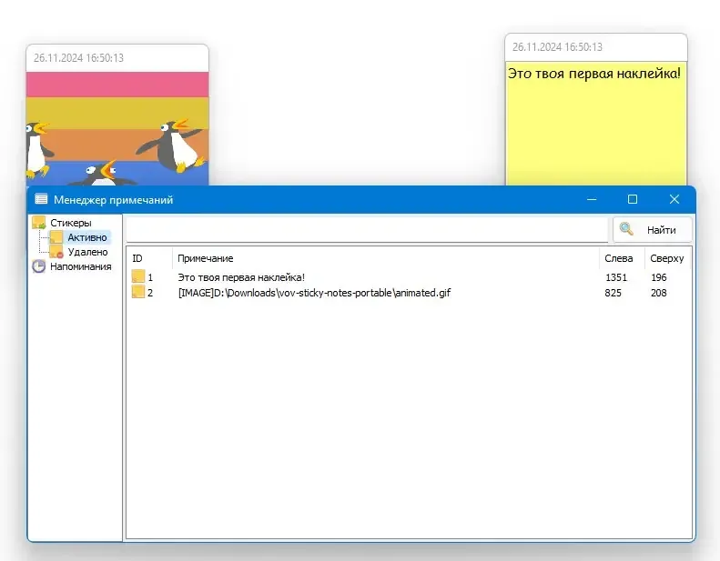Click the Найти search button
This screenshot has height=561, width=720.
click(653, 229)
